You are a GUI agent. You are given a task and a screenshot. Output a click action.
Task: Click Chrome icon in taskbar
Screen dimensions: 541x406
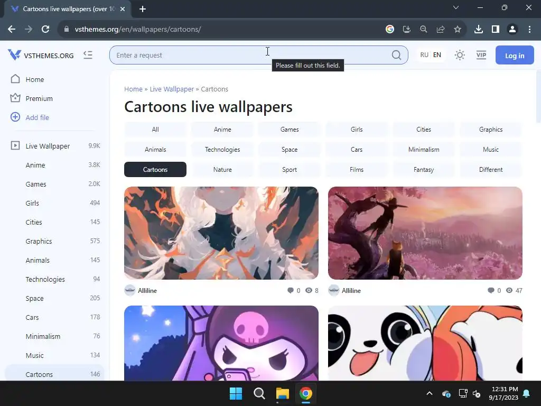(306, 393)
